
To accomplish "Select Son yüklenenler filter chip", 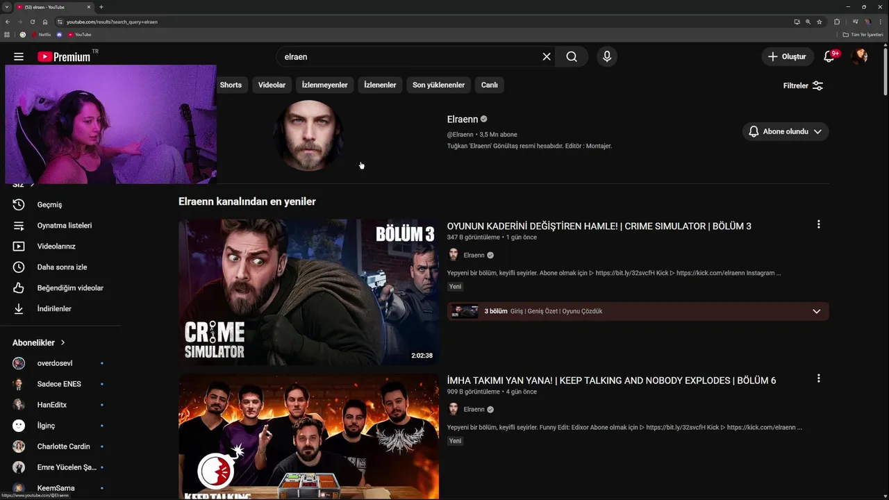I will coord(438,85).
